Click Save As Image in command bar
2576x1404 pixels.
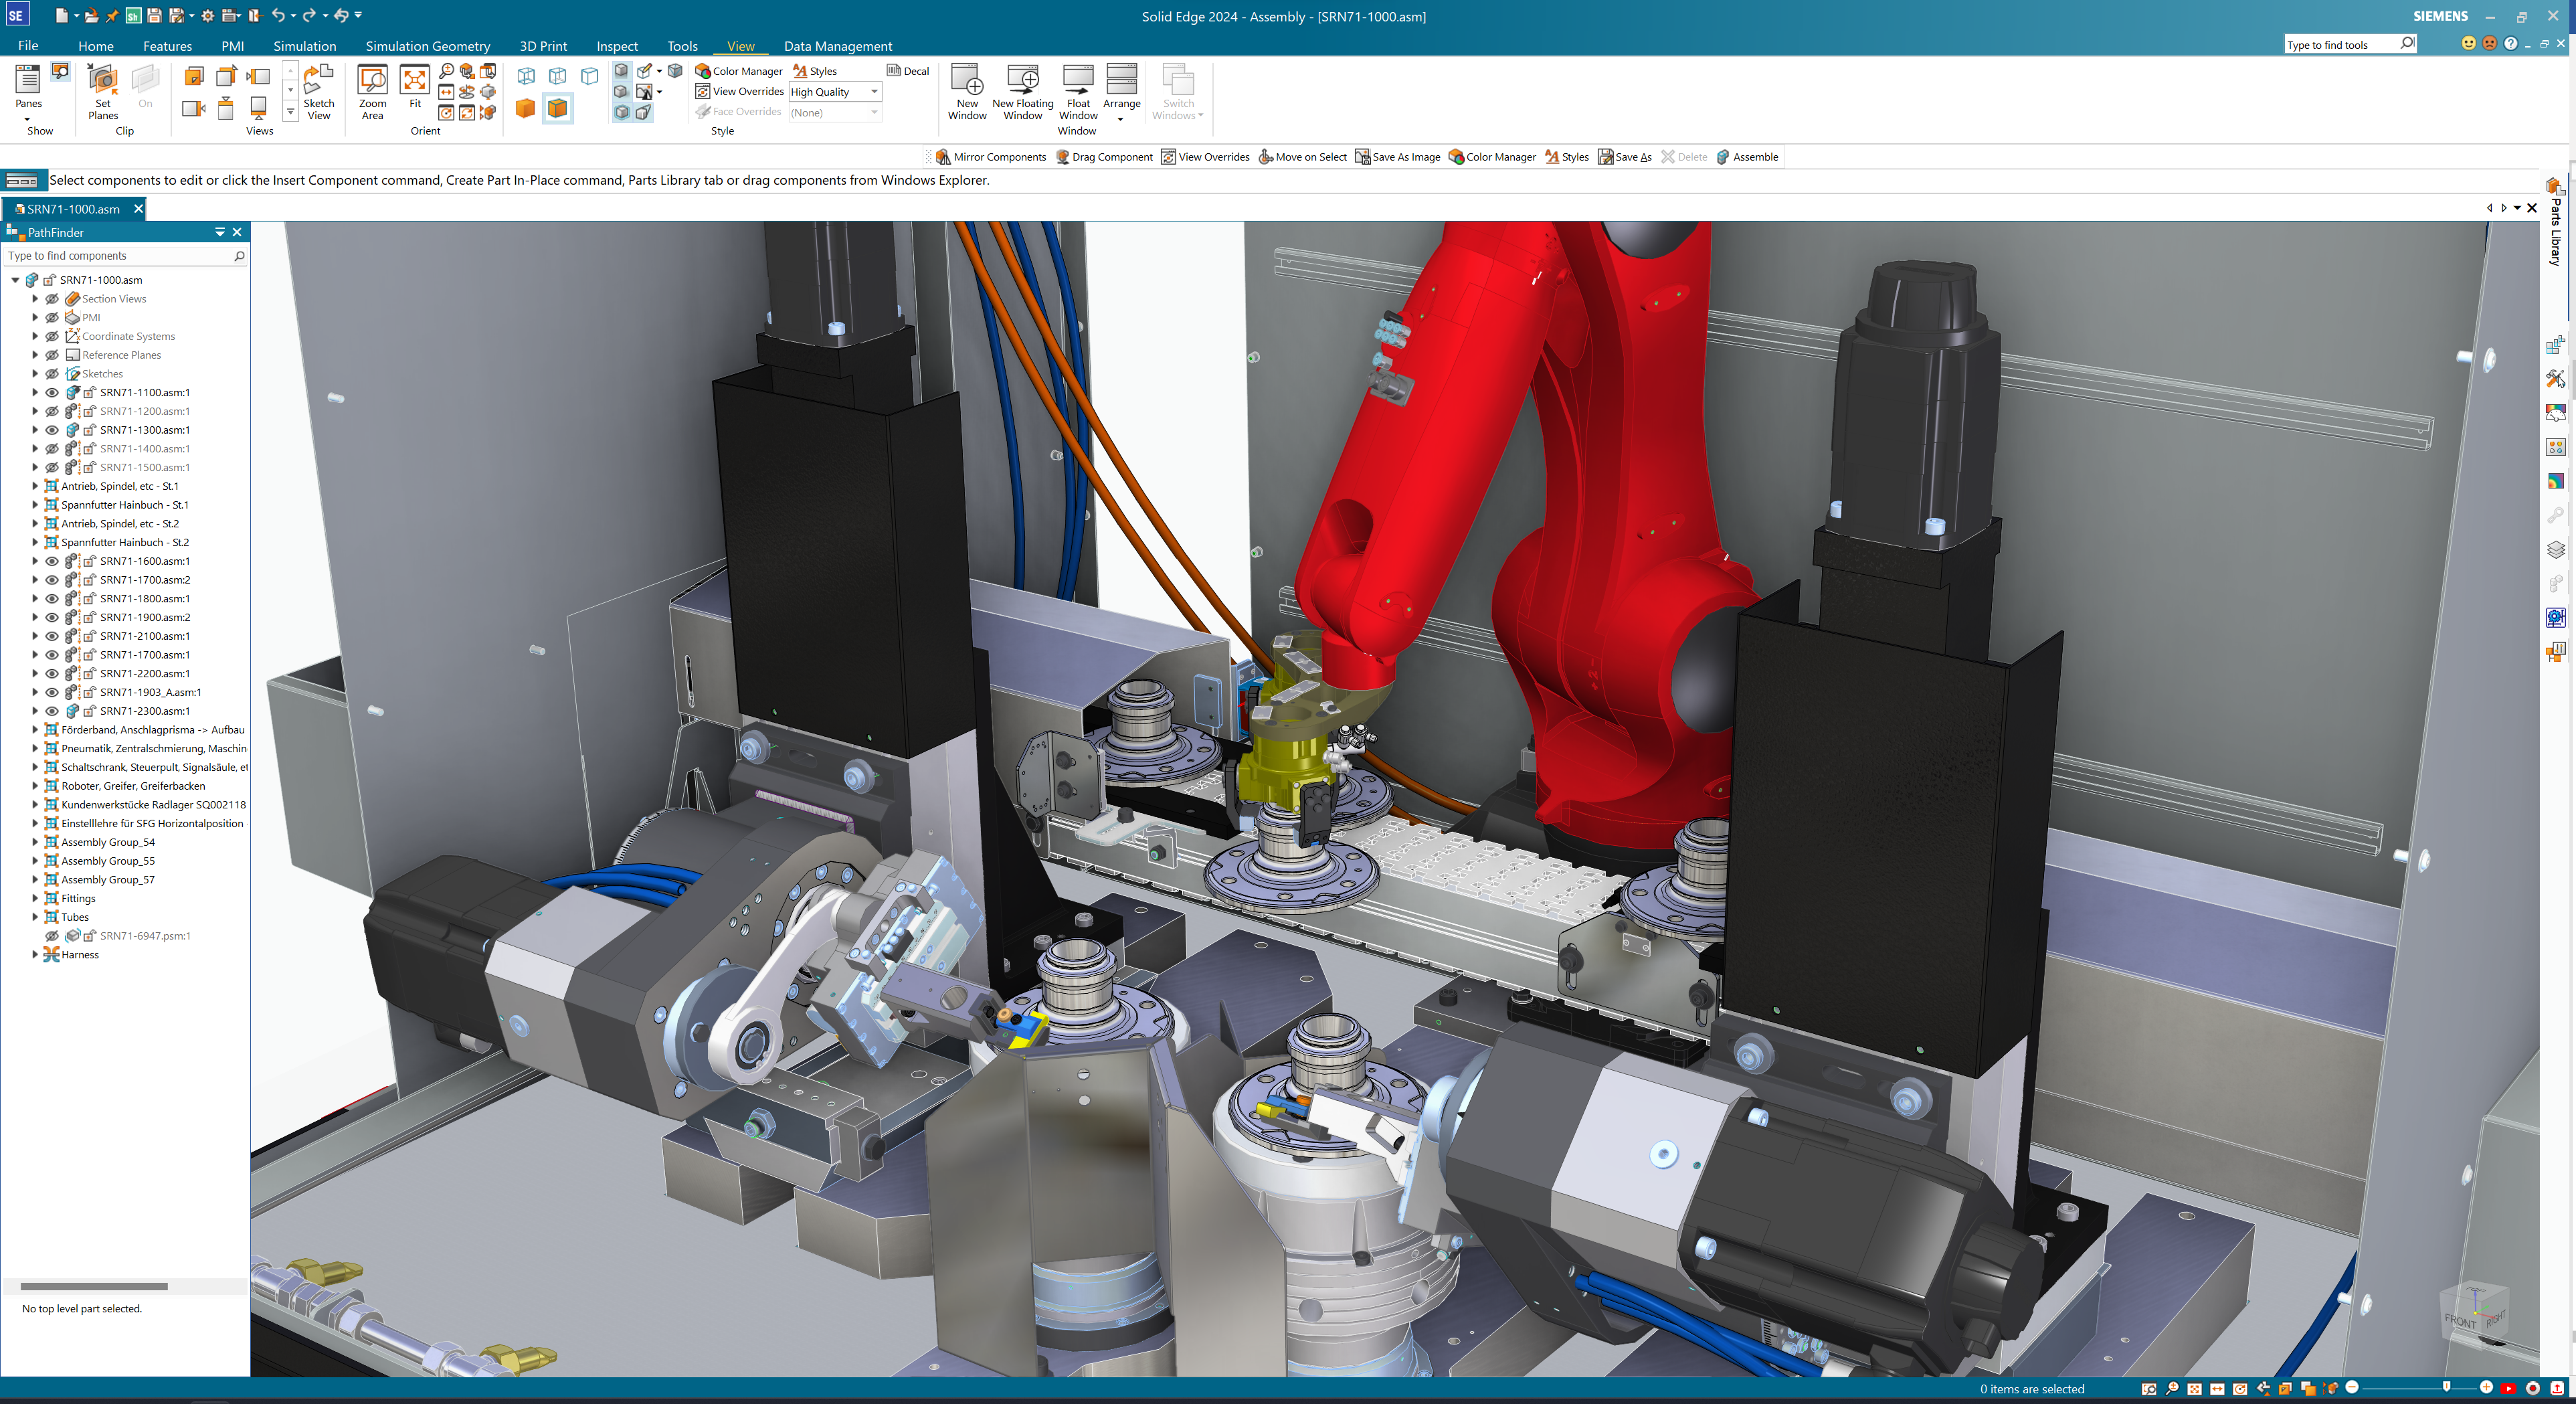[x=1397, y=157]
